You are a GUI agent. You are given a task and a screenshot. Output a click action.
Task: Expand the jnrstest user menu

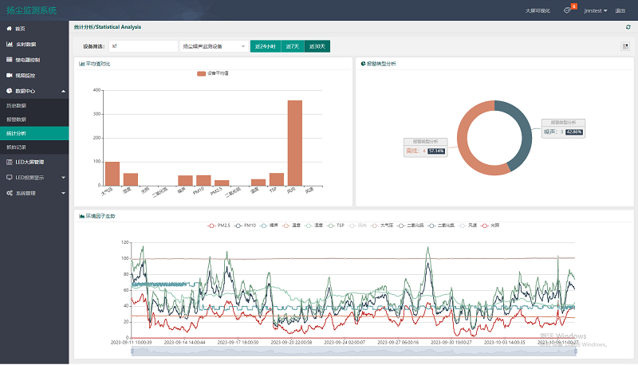(595, 10)
